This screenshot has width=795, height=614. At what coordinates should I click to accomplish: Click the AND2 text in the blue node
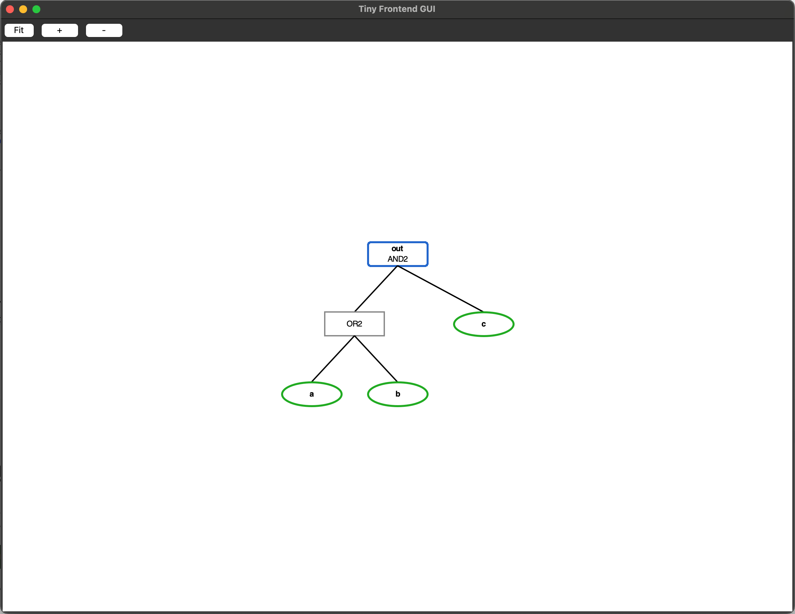point(397,259)
